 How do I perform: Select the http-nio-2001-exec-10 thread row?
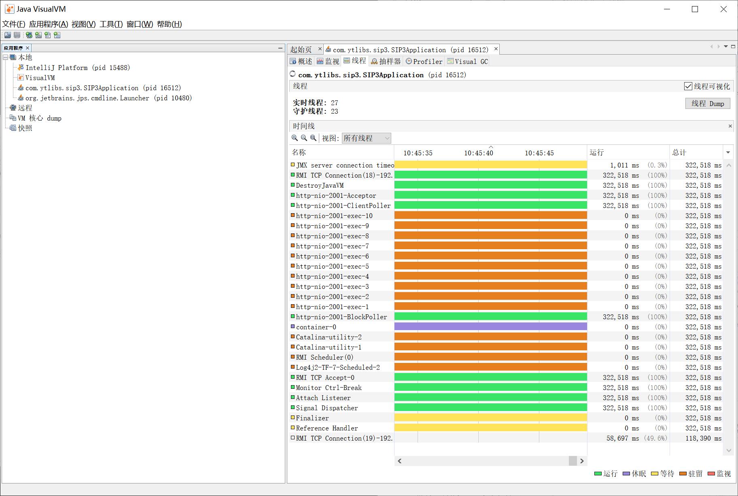tap(506, 216)
